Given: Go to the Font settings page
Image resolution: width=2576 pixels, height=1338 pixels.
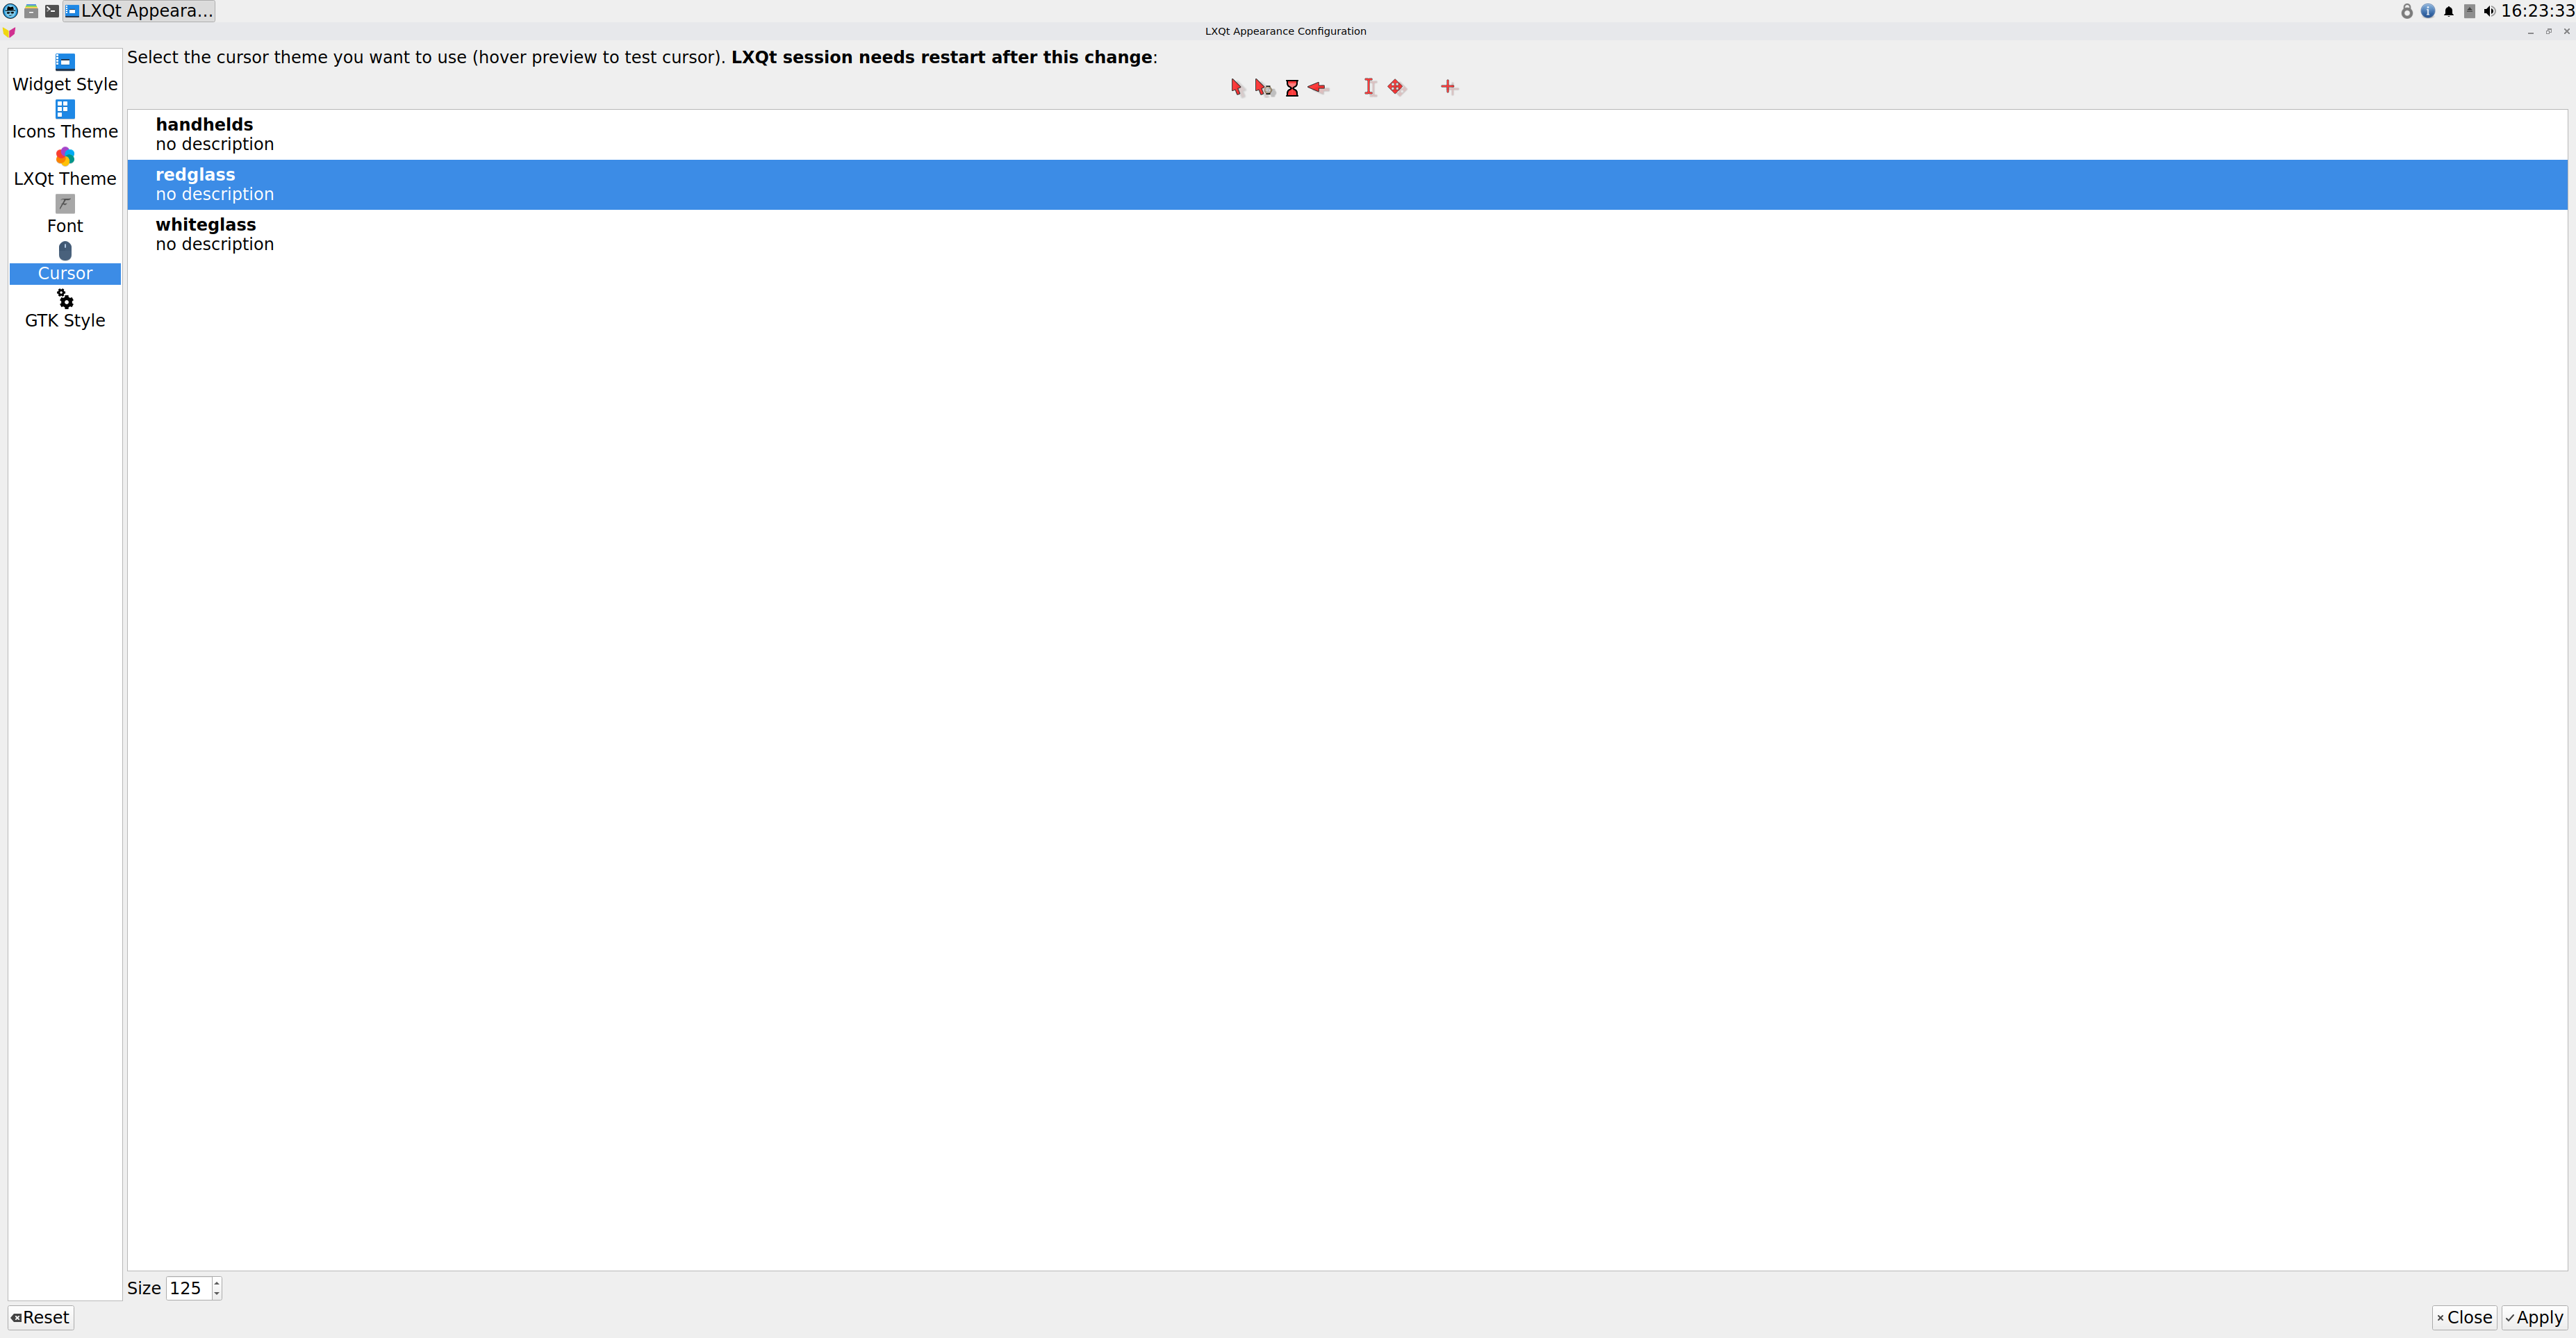Looking at the screenshot, I should coord(65,214).
